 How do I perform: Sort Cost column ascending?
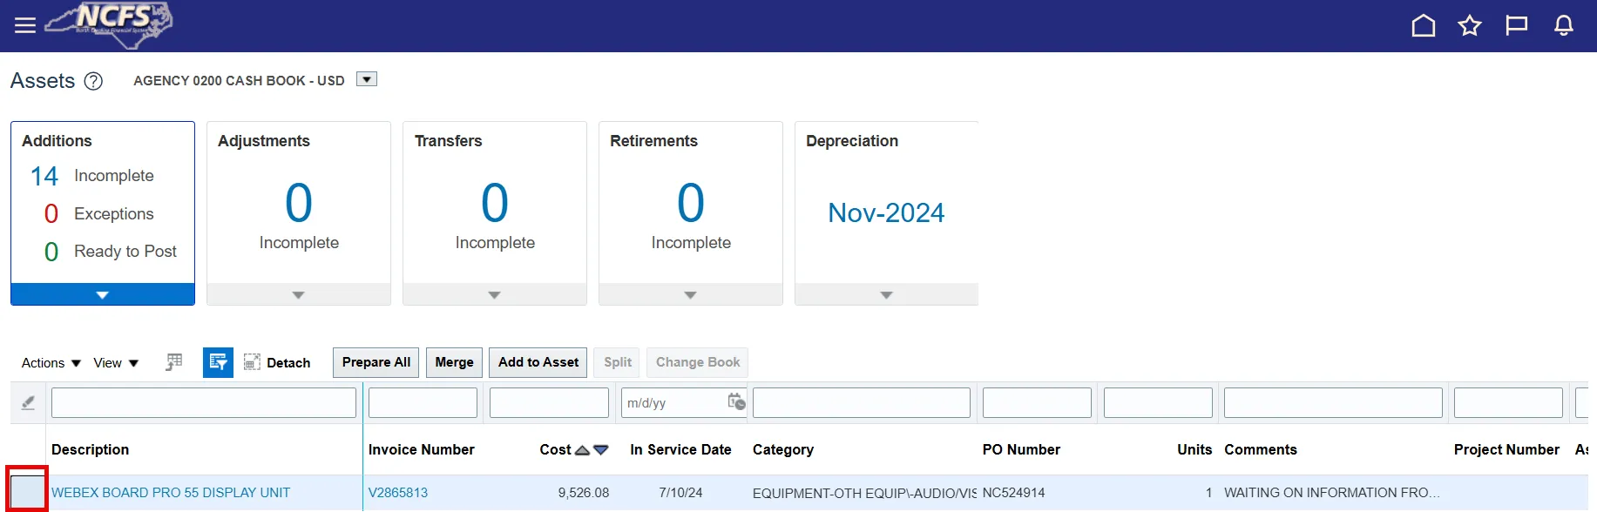tap(582, 450)
